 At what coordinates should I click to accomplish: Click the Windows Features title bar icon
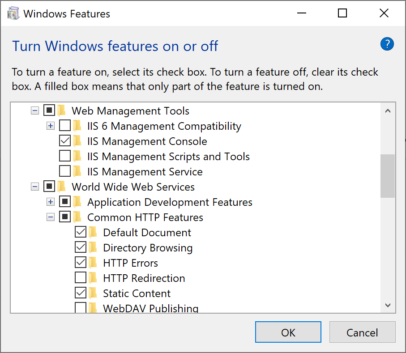pos(13,13)
